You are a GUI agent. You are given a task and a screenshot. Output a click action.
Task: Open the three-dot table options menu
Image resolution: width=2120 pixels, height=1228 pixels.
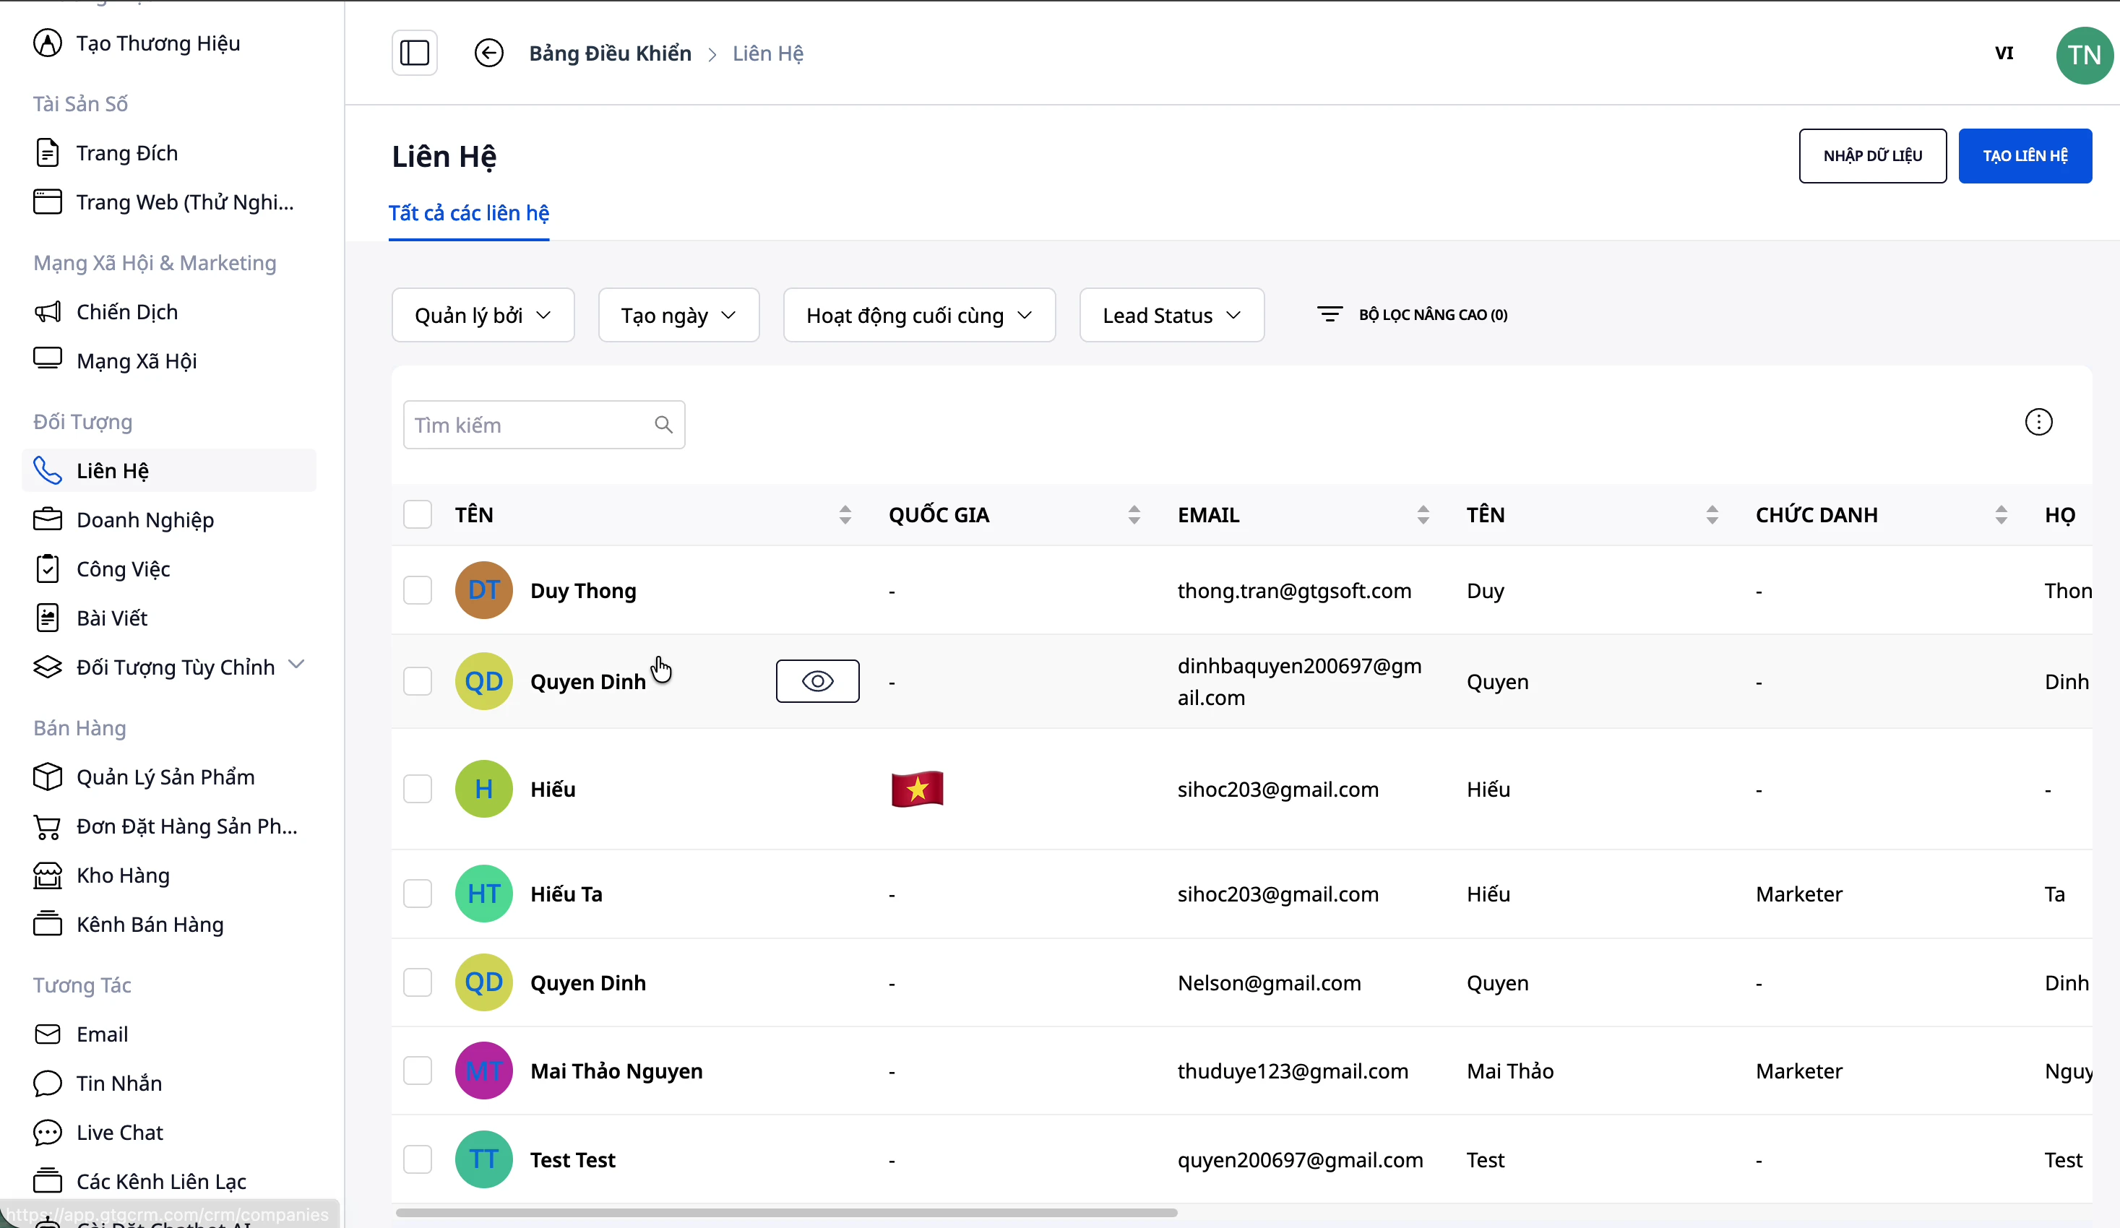2038,423
